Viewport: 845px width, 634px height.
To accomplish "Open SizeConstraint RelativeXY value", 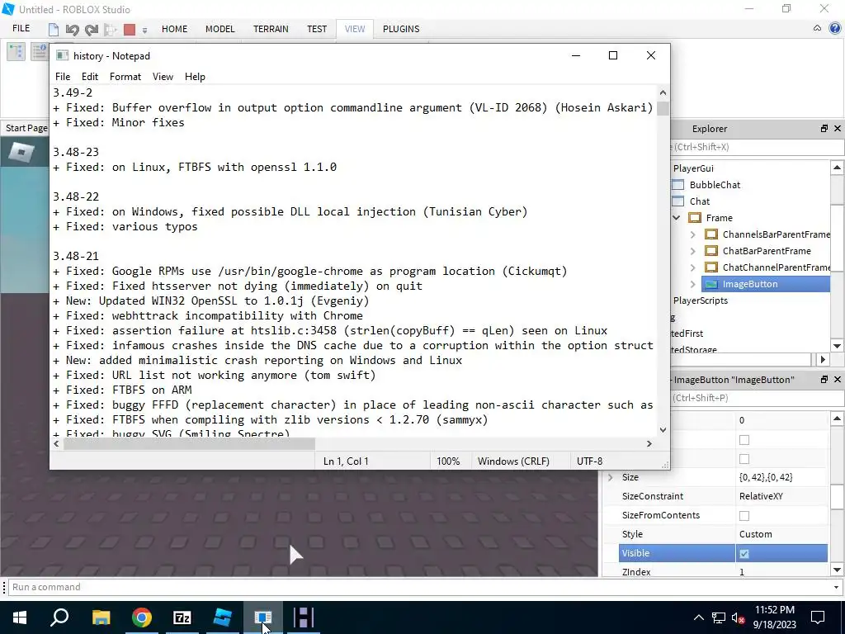I will pos(781,496).
